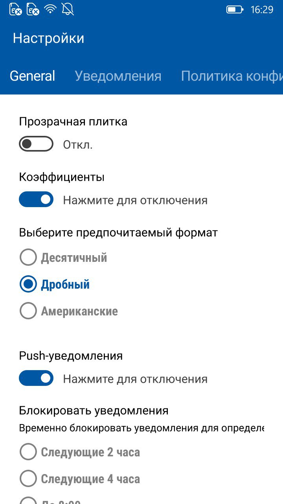283x504 pixels.
Task: Pick the Следующие 4 часа option
Action: (28, 479)
